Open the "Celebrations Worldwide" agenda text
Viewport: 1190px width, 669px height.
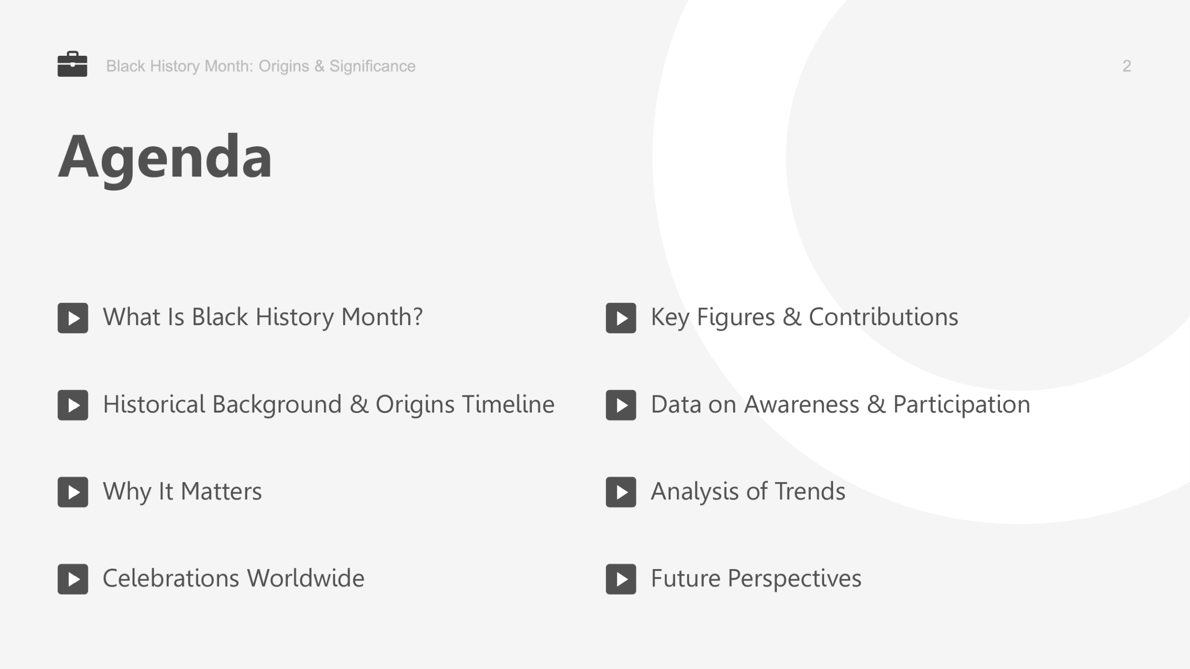click(233, 578)
